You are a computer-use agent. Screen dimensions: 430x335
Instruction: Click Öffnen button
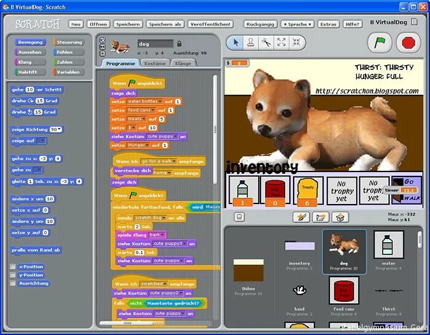98,24
